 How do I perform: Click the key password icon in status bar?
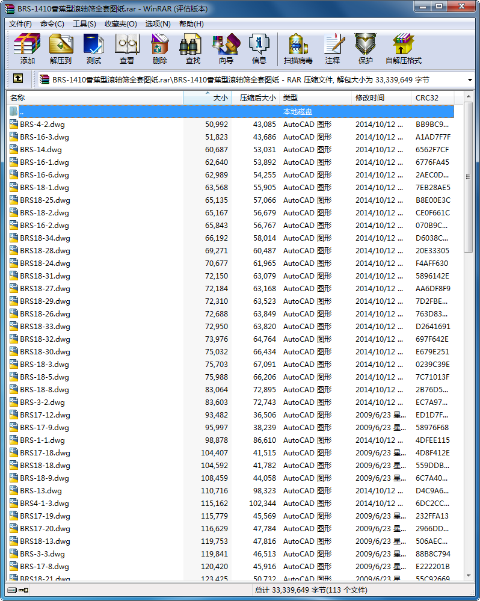pyautogui.click(x=23, y=590)
